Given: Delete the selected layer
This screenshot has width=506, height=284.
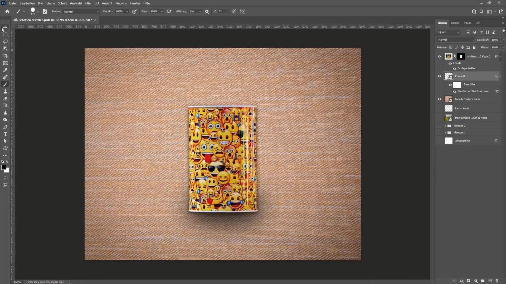Looking at the screenshot, I should [x=497, y=281].
